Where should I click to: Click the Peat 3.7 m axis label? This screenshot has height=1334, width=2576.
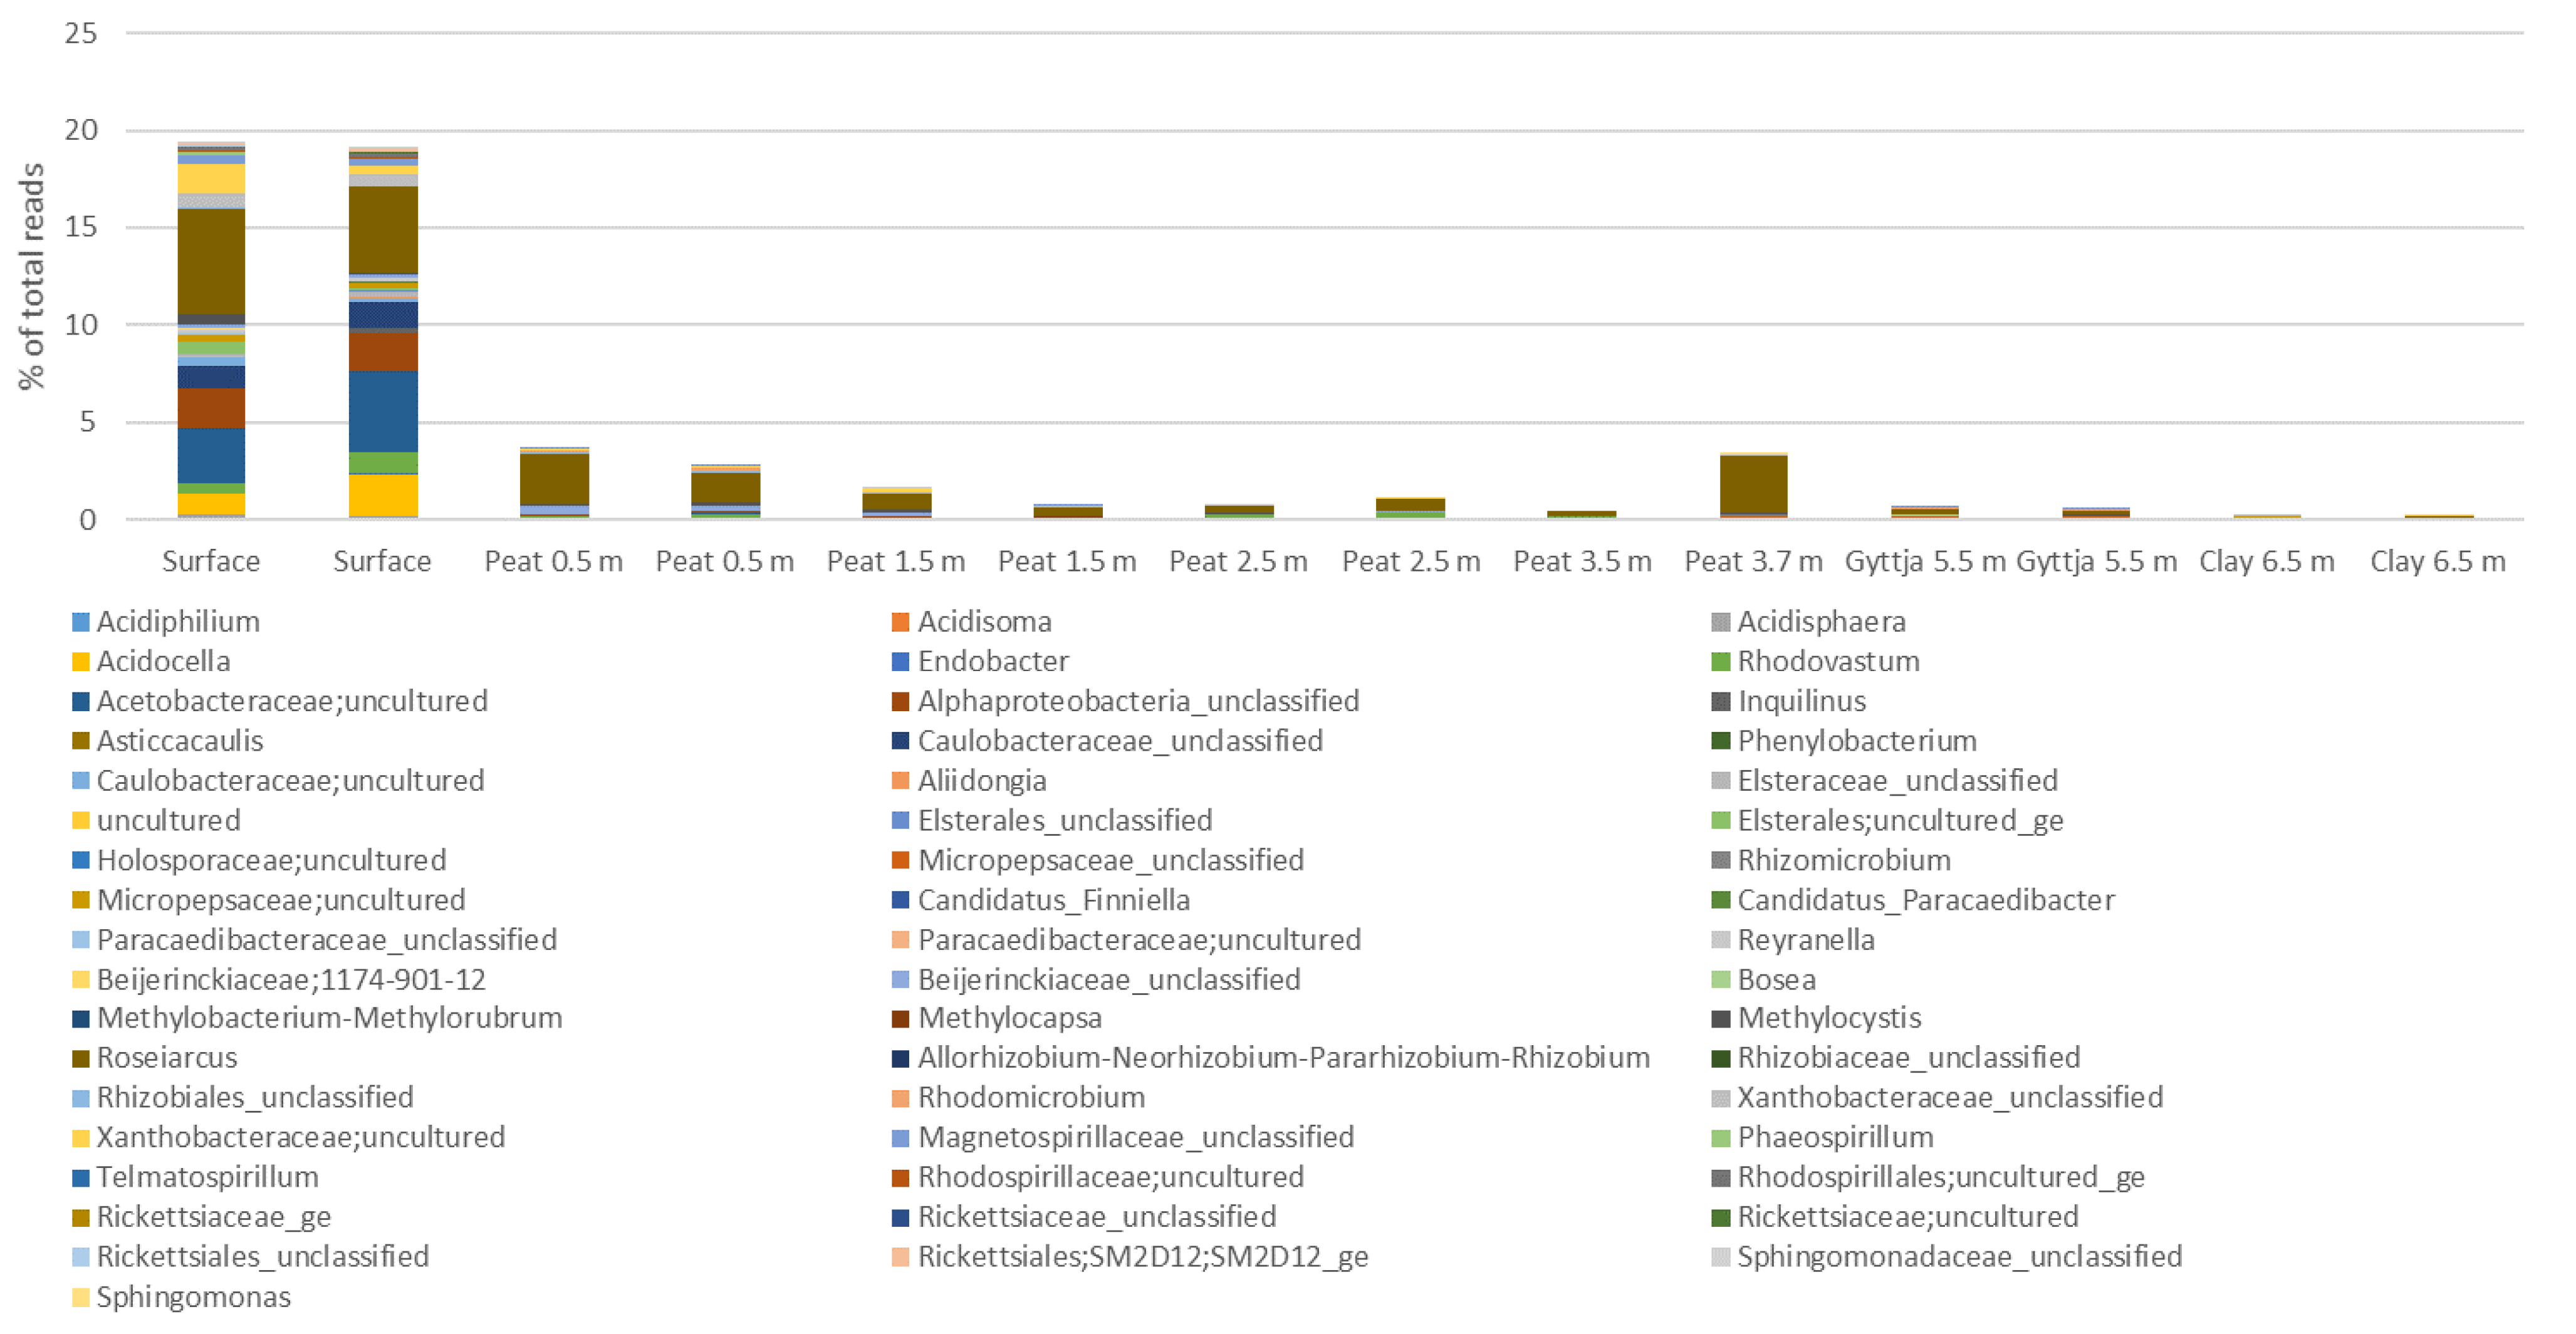click(1753, 562)
